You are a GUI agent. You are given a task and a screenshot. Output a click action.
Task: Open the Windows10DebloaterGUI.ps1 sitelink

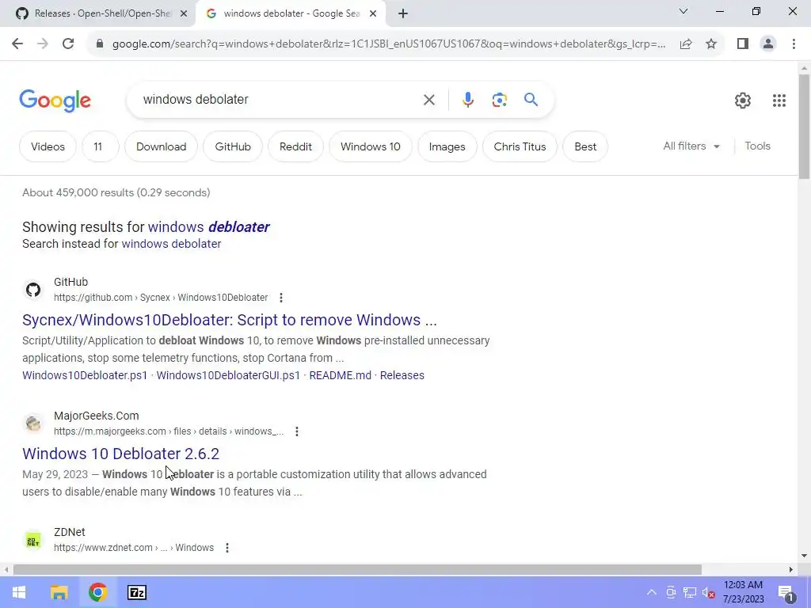pos(228,375)
